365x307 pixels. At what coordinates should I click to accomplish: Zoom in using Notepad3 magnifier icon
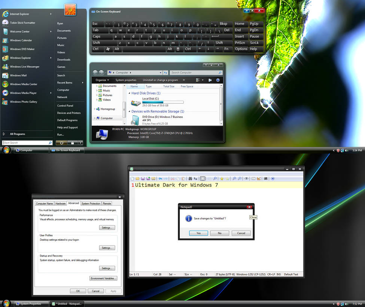235,179
